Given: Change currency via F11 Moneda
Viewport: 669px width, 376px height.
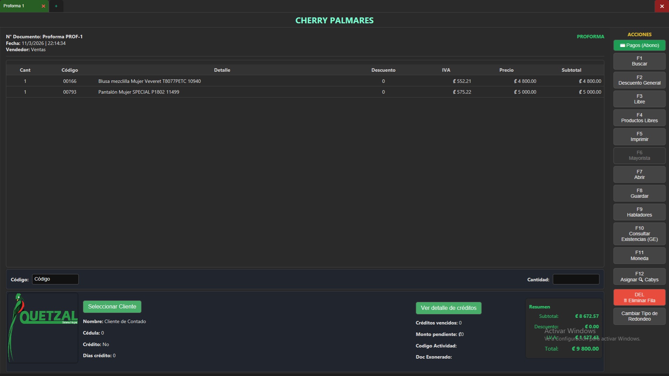Looking at the screenshot, I should coord(639,256).
